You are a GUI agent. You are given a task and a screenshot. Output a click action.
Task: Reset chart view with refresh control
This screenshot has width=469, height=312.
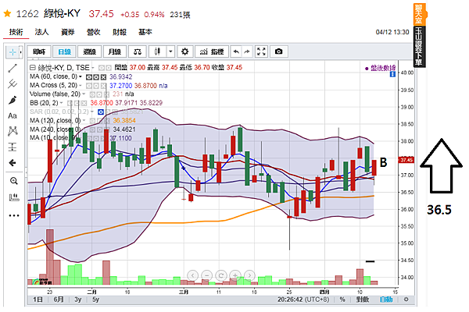[x=220, y=275]
